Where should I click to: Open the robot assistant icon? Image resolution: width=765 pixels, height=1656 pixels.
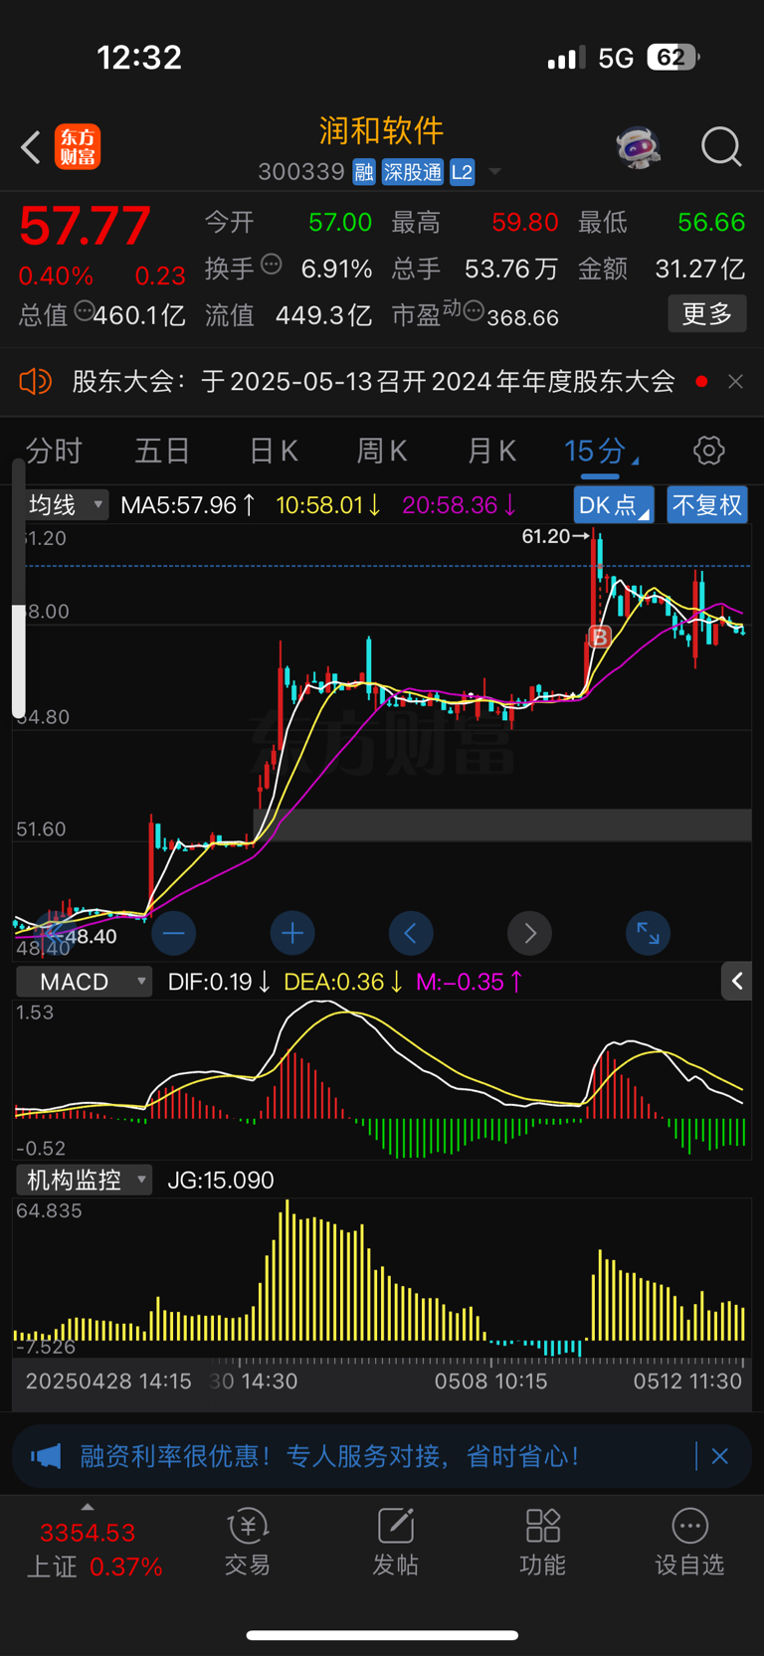pyautogui.click(x=639, y=147)
